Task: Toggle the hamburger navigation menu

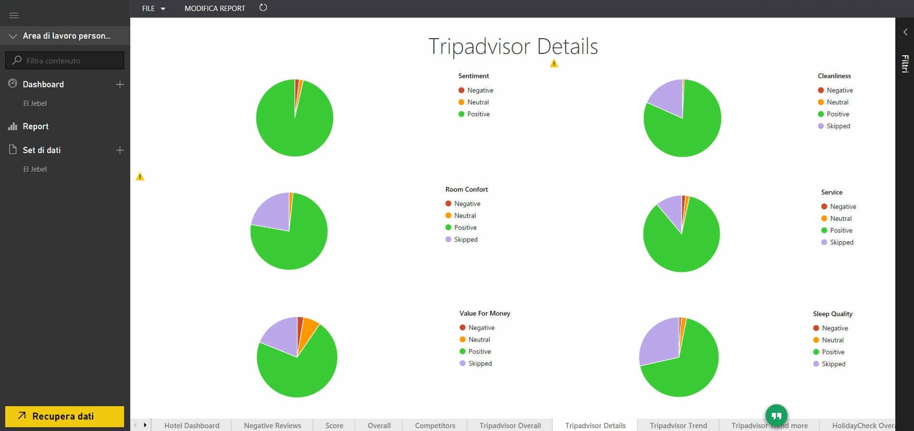Action: pyautogui.click(x=14, y=16)
